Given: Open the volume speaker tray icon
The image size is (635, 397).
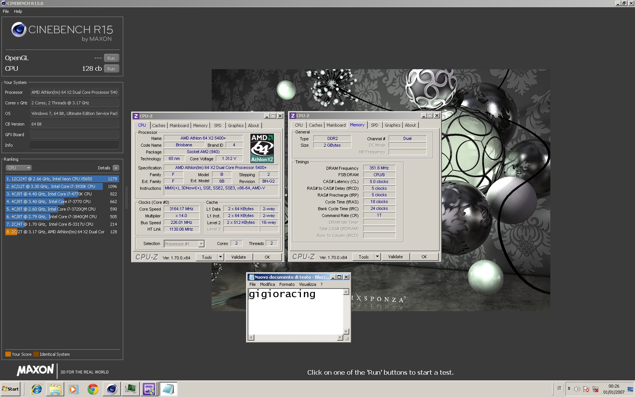Looking at the screenshot, I should tap(577, 389).
